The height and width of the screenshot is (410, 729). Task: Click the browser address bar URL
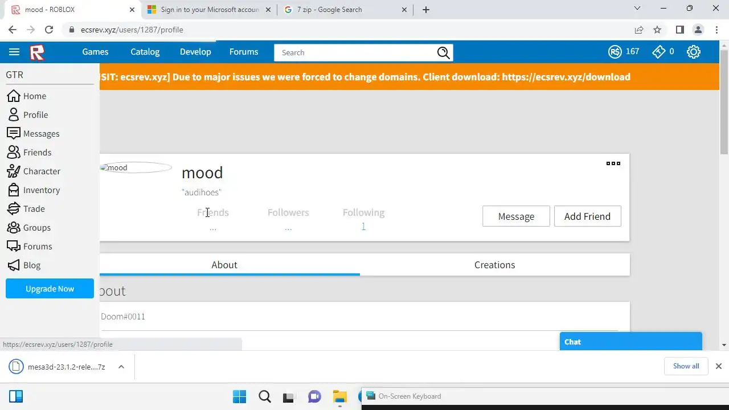coord(132,30)
